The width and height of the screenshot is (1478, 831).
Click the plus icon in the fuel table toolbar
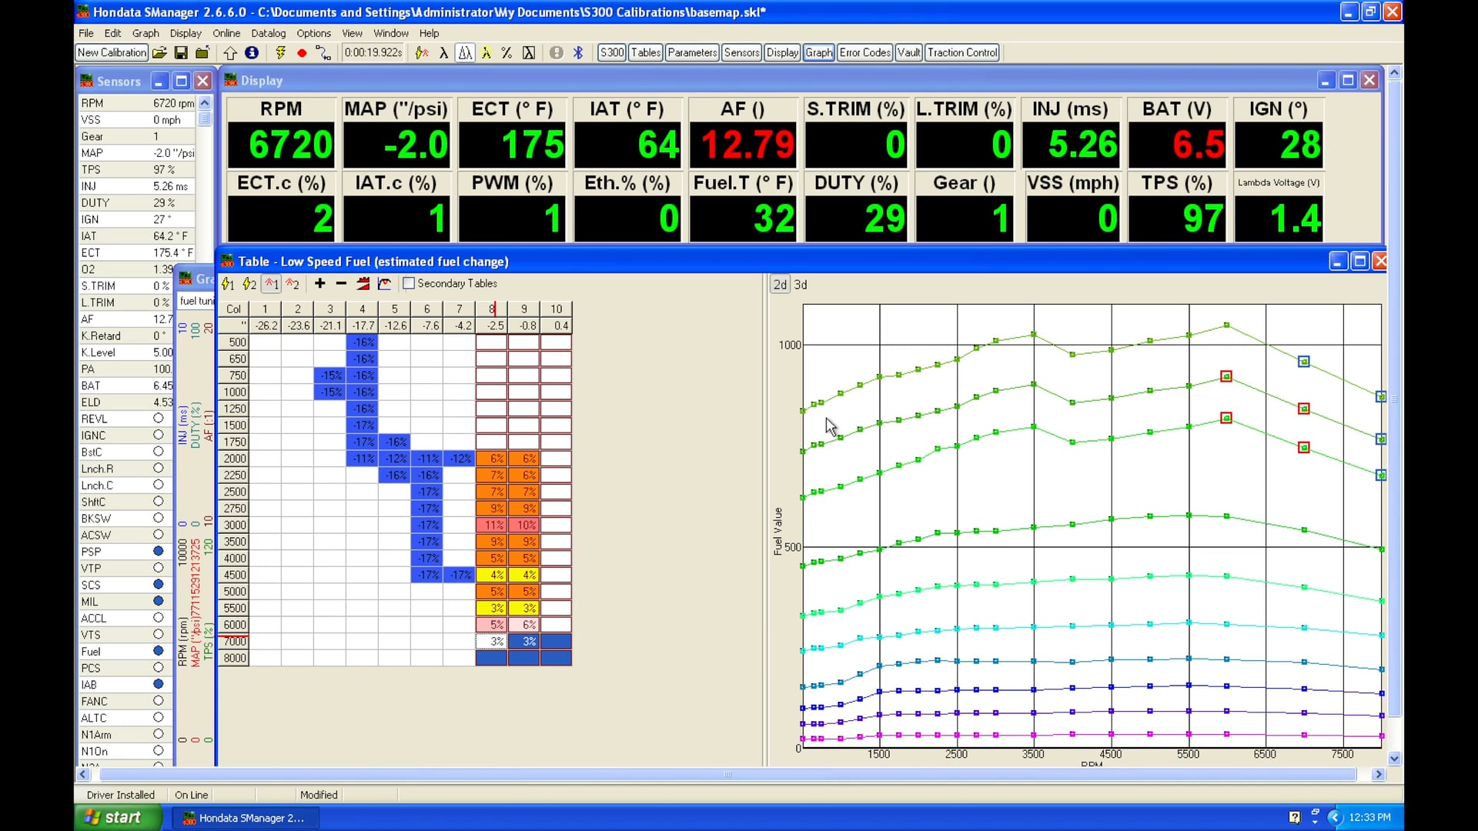(x=319, y=284)
